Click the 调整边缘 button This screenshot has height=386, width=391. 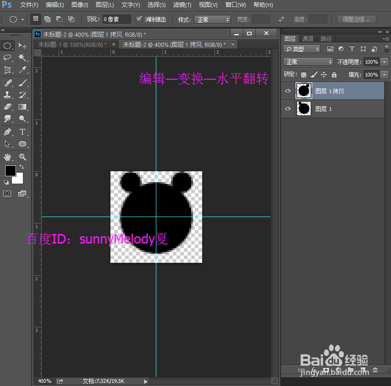356,19
